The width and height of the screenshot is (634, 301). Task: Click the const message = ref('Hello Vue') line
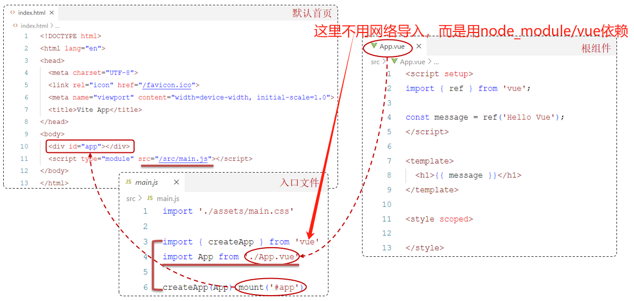pyautogui.click(x=485, y=117)
